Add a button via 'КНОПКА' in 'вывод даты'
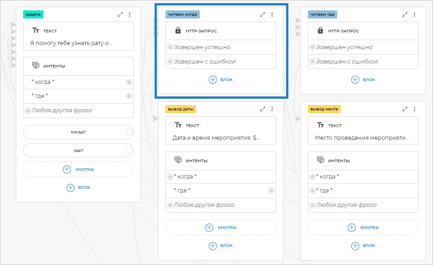The height and width of the screenshot is (265, 433). 221,228
